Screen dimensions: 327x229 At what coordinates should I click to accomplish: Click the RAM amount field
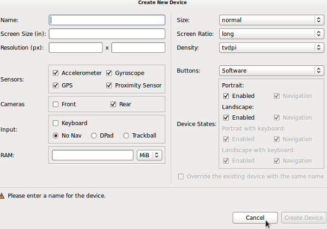coord(92,155)
